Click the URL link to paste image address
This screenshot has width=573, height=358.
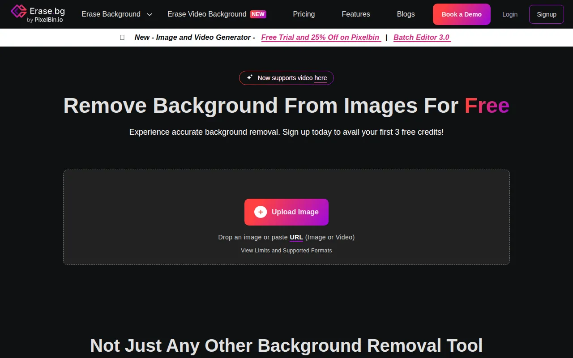pyautogui.click(x=296, y=237)
